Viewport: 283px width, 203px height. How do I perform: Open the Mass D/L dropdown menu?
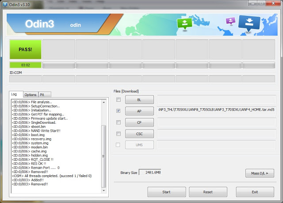point(260,173)
